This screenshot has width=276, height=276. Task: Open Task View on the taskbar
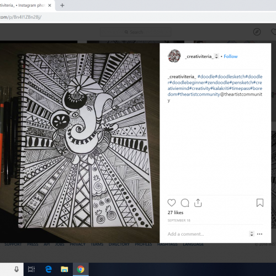pos(31,269)
